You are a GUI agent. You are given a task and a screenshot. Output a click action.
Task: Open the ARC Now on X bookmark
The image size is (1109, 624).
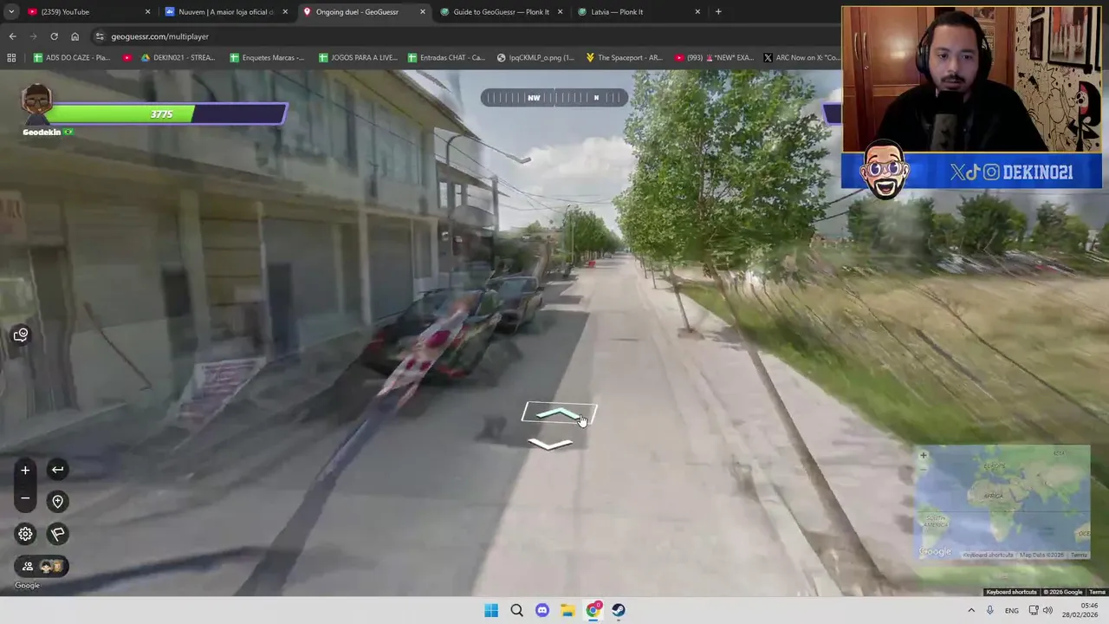click(802, 58)
